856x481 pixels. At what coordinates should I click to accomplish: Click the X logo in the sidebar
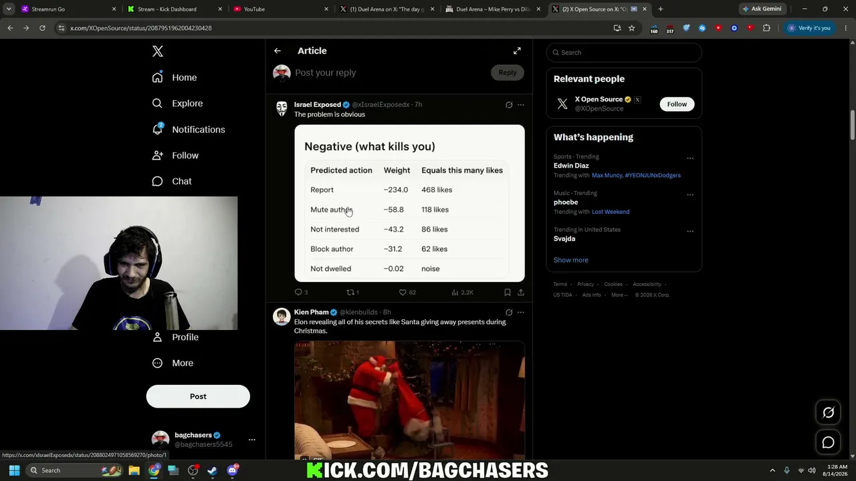[158, 51]
